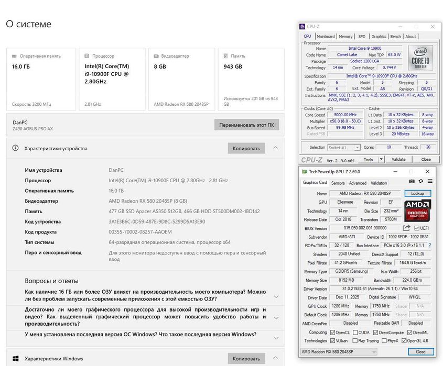Click the BIOS Version value in GPU-Z
Screen dimensions: 443x366
pos(365,228)
